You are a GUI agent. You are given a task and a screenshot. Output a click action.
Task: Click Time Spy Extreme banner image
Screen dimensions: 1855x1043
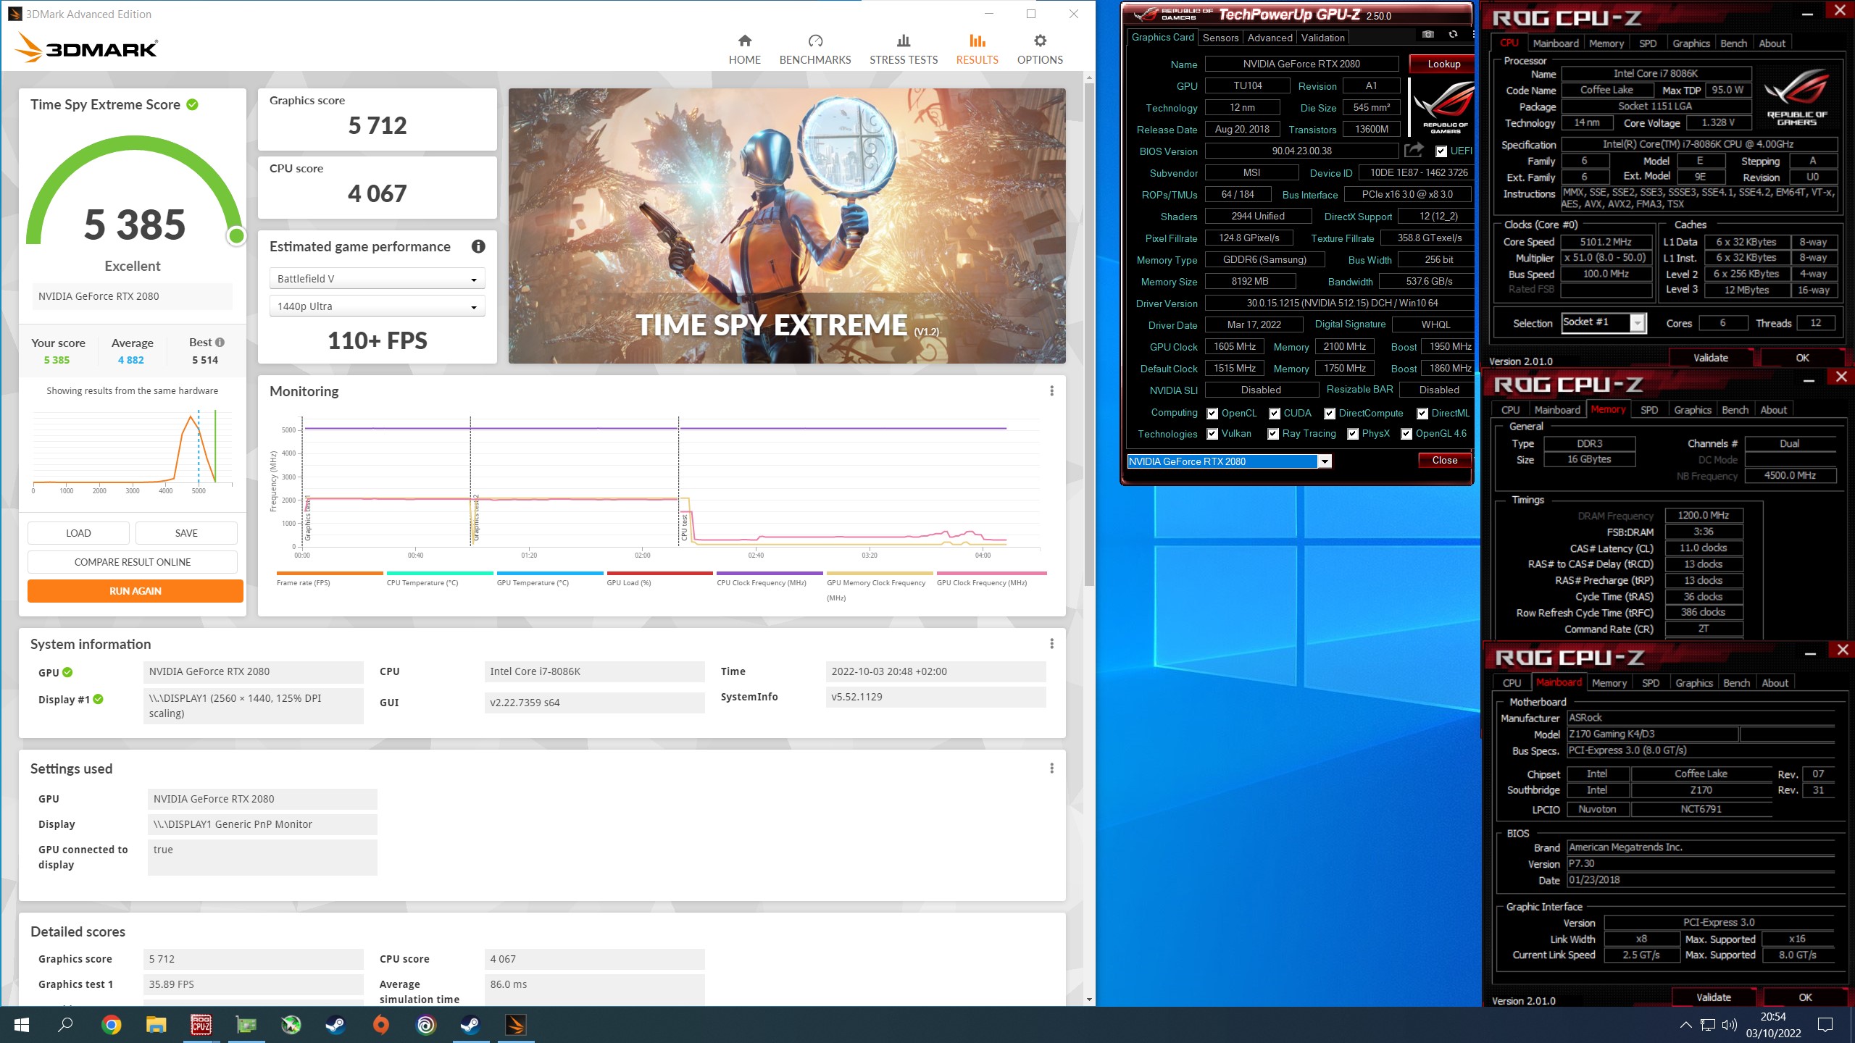pos(787,226)
